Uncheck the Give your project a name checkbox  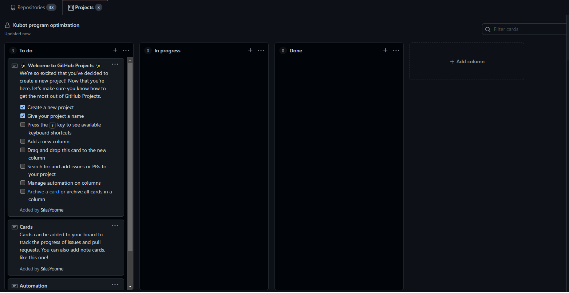[x=23, y=116]
